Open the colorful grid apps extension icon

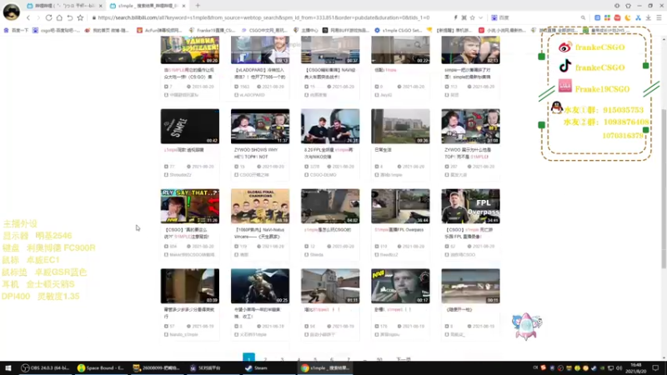coord(607,17)
